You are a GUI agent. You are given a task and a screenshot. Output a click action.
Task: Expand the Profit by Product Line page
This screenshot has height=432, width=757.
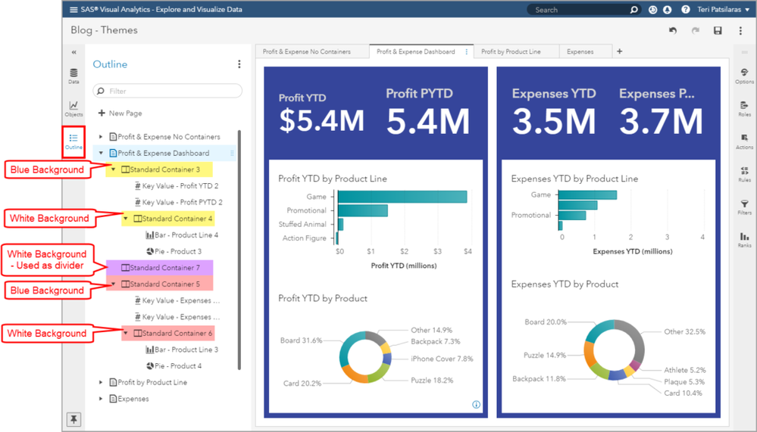coord(102,383)
